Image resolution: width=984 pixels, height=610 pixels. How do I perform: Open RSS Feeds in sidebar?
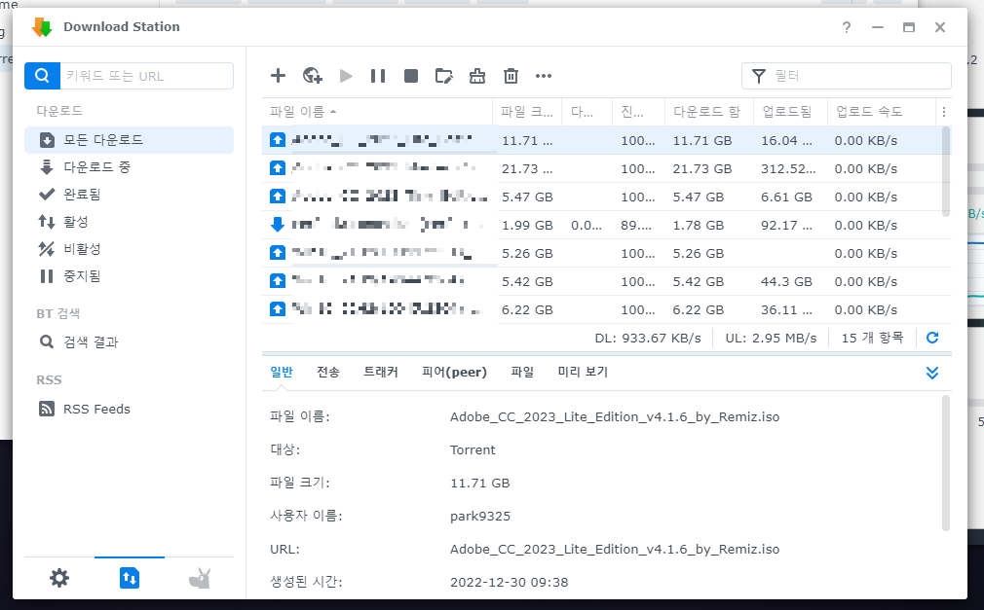click(x=96, y=410)
